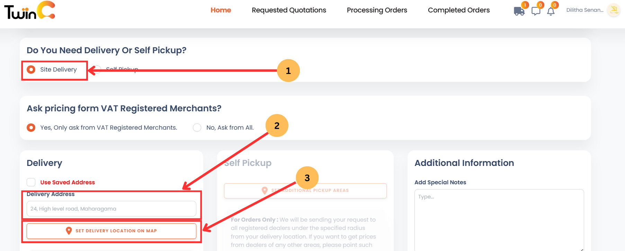
Task: Click the Set Delivery Location On Map button
Action: click(x=111, y=231)
